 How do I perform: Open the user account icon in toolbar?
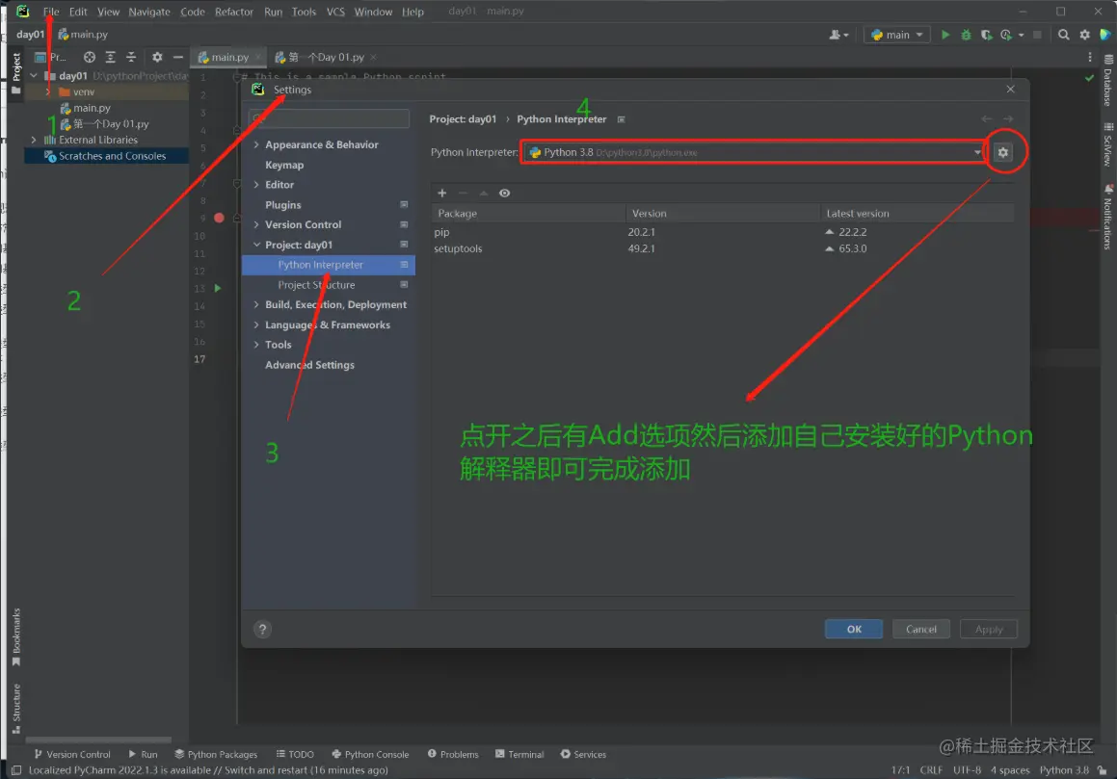coord(838,34)
